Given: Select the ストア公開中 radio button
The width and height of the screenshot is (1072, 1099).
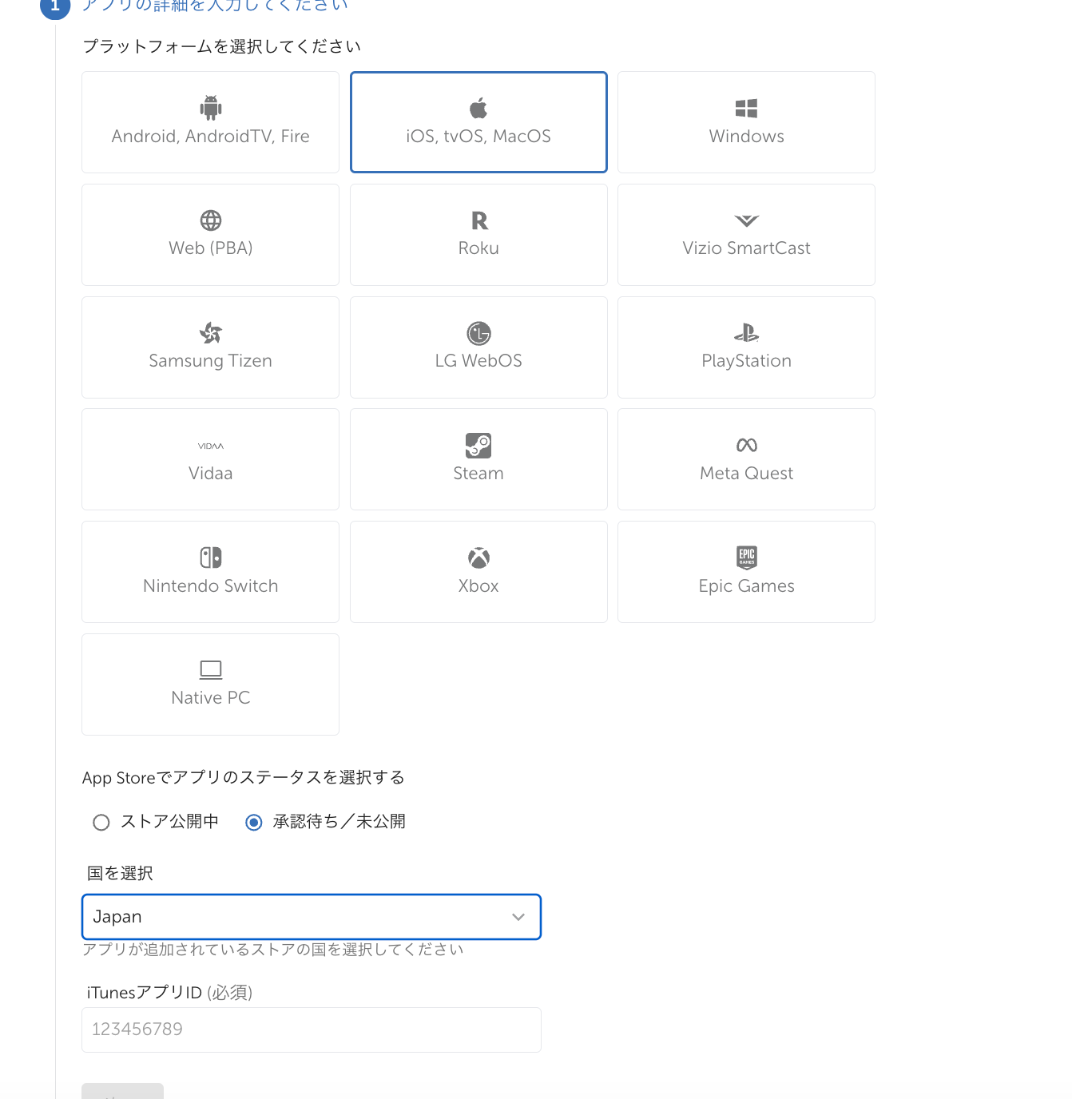Looking at the screenshot, I should tap(101, 823).
